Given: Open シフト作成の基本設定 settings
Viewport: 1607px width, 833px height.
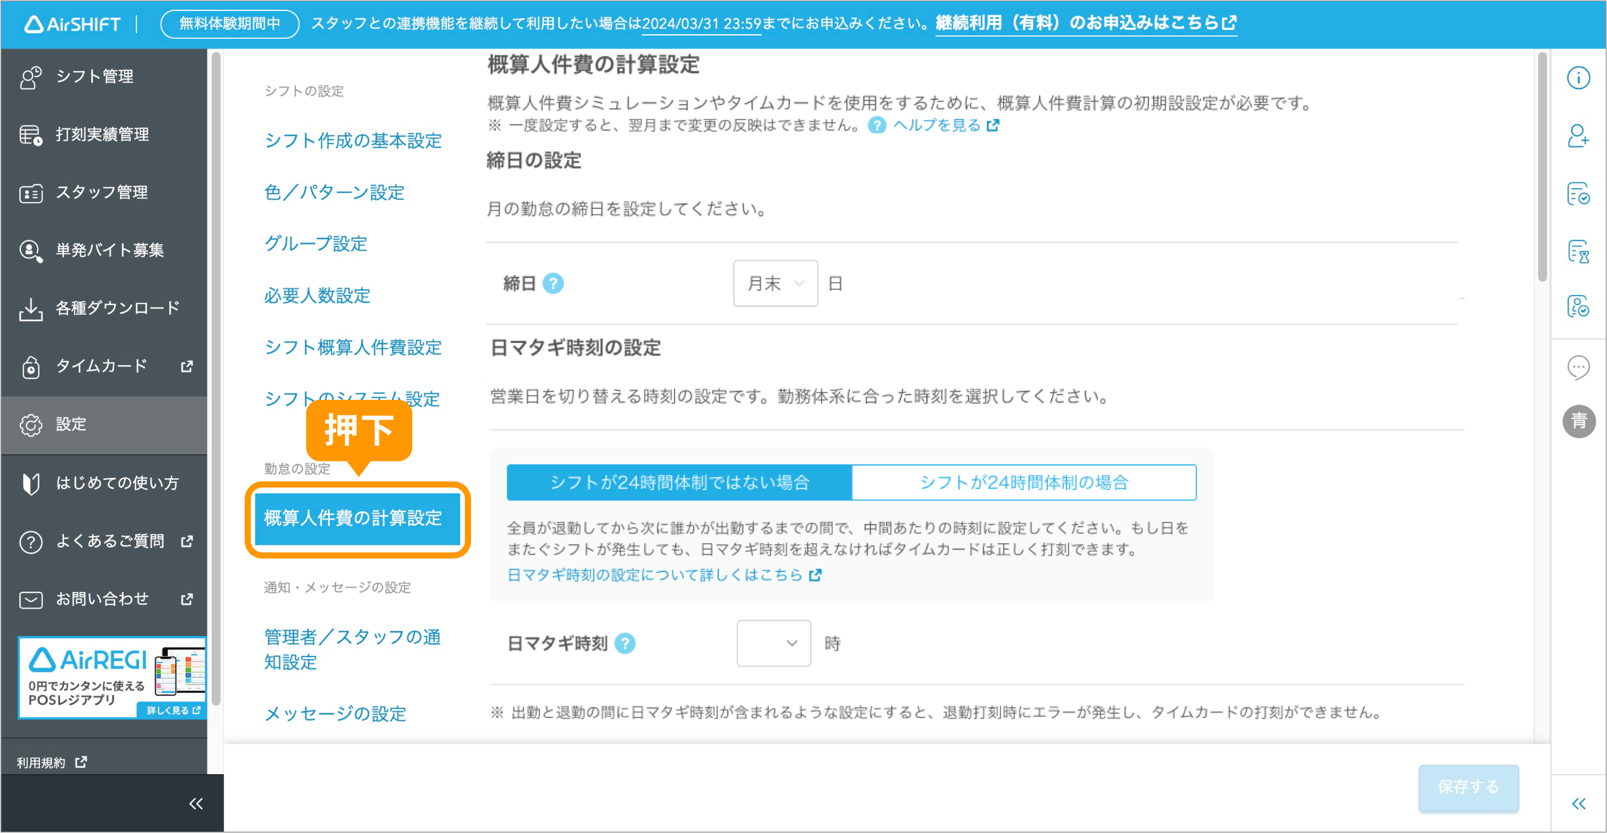Looking at the screenshot, I should point(353,141).
